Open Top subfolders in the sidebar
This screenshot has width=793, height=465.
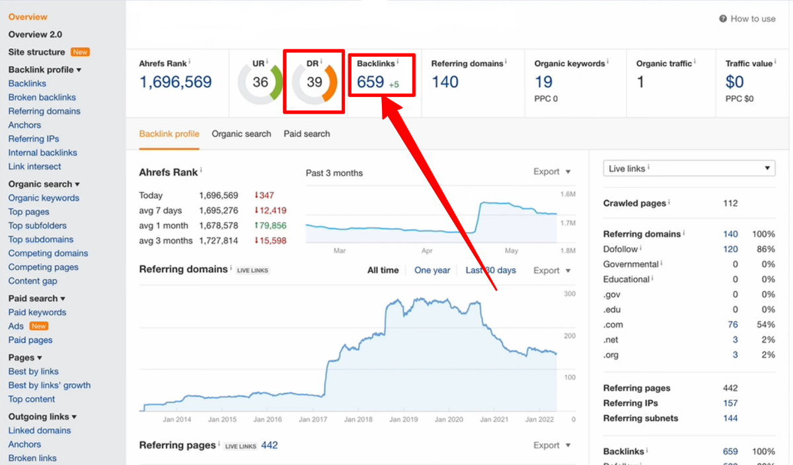[x=37, y=226]
